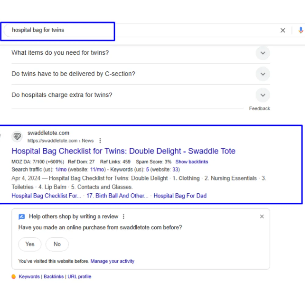This screenshot has width=305, height=305.
Task: Answer Yes to online purchase question
Action: [x=30, y=244]
